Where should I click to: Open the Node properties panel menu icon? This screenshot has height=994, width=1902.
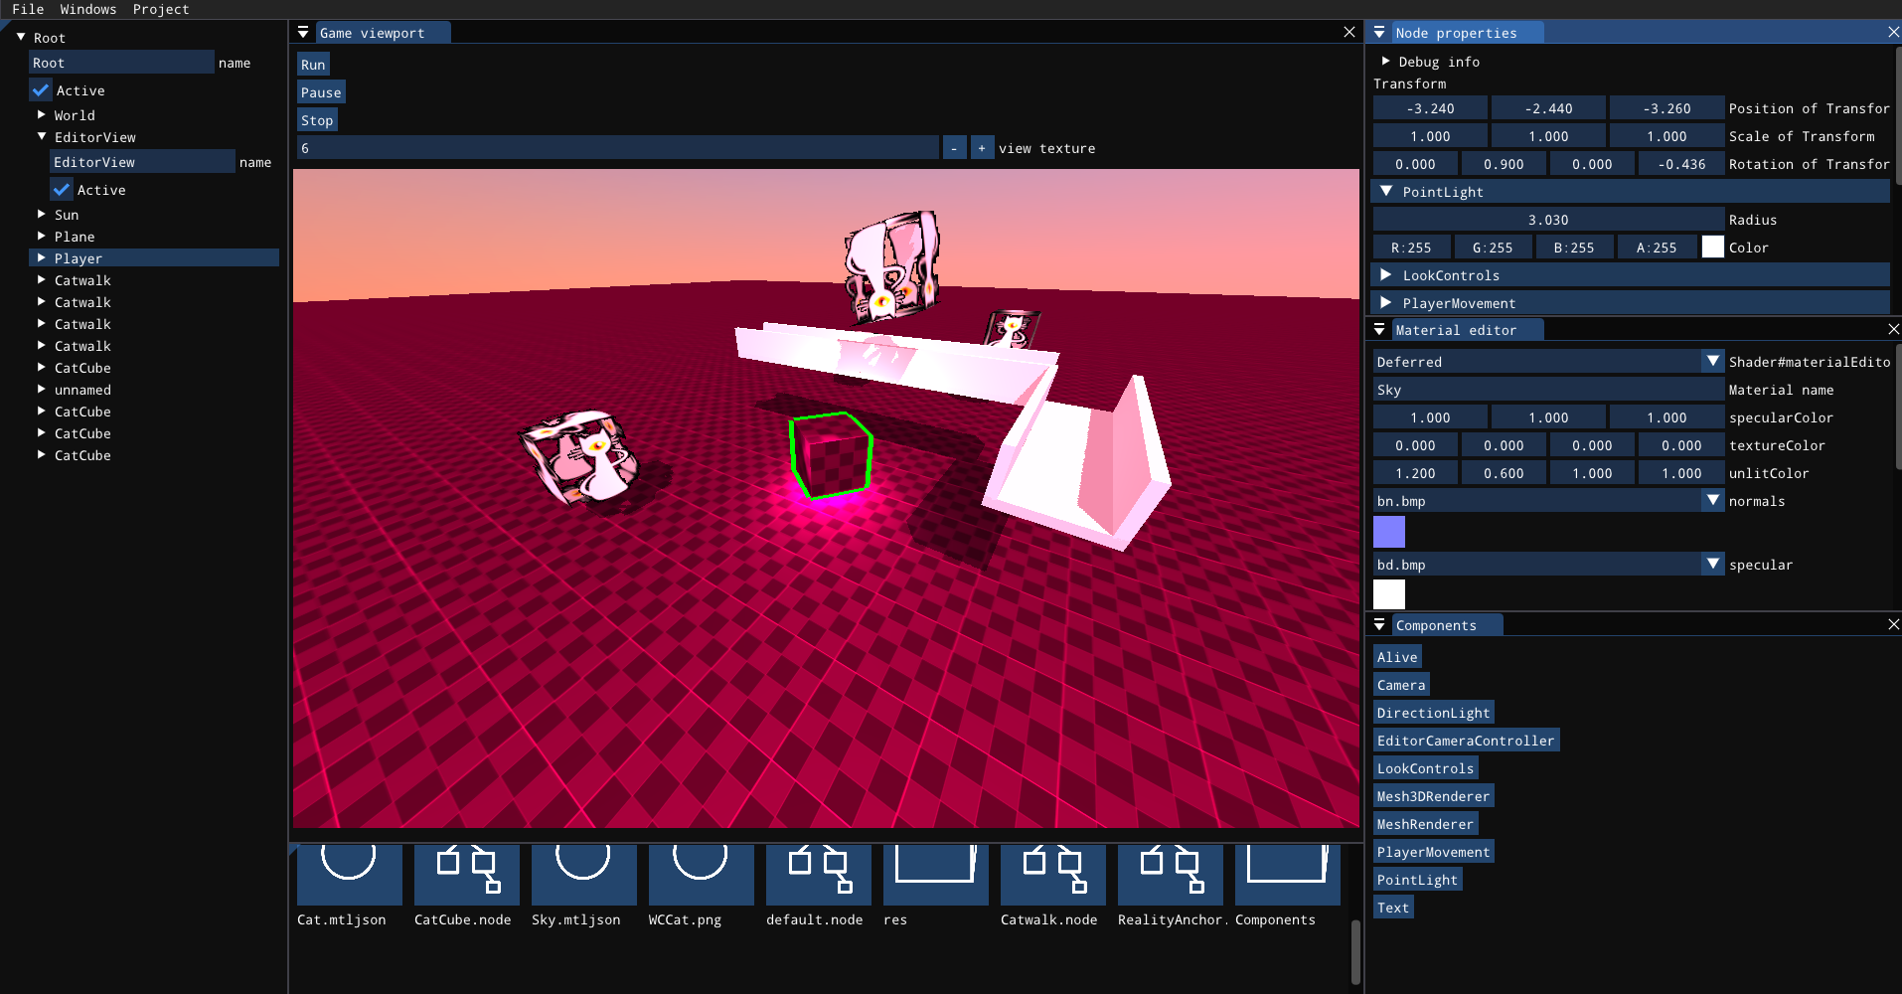click(x=1379, y=32)
